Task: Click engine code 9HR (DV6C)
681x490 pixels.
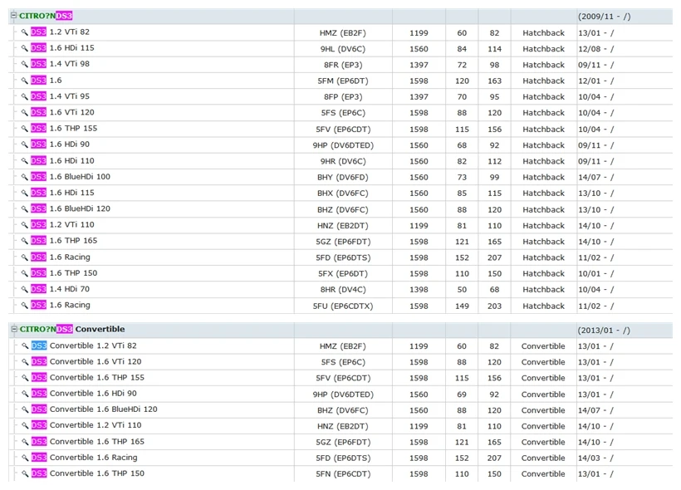Action: coord(343,161)
